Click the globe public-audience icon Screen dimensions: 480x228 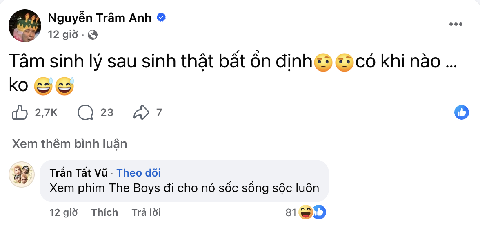point(93,35)
